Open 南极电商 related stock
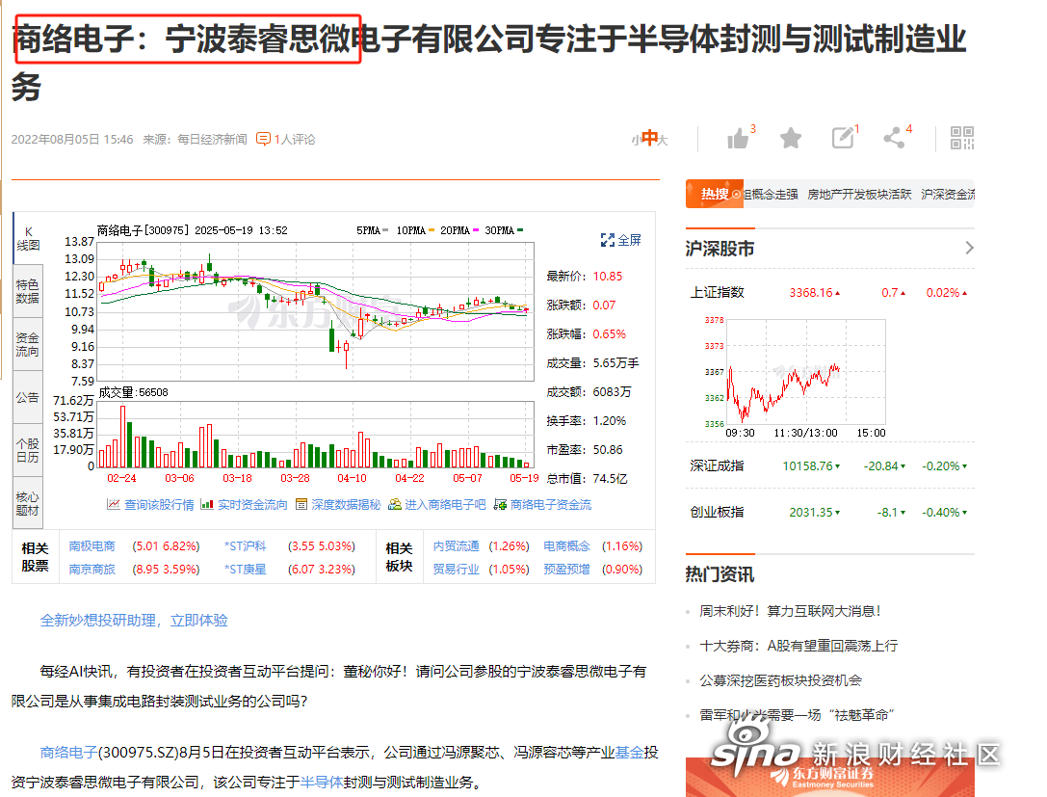 (92, 546)
